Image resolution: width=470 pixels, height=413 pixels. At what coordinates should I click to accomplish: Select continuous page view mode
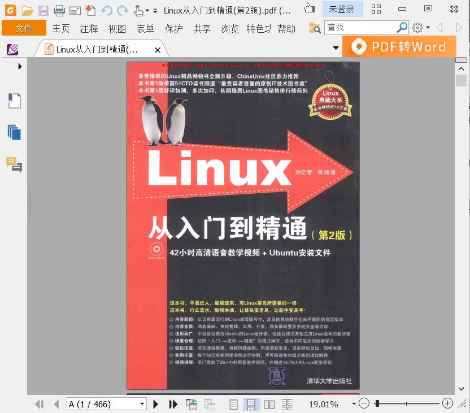click(251, 405)
